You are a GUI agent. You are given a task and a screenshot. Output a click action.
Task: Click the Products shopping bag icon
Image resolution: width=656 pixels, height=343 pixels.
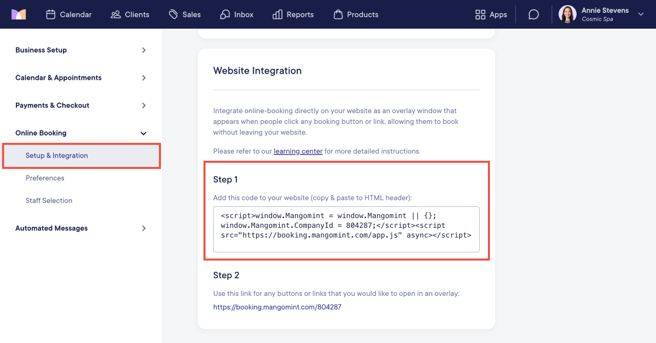point(338,14)
